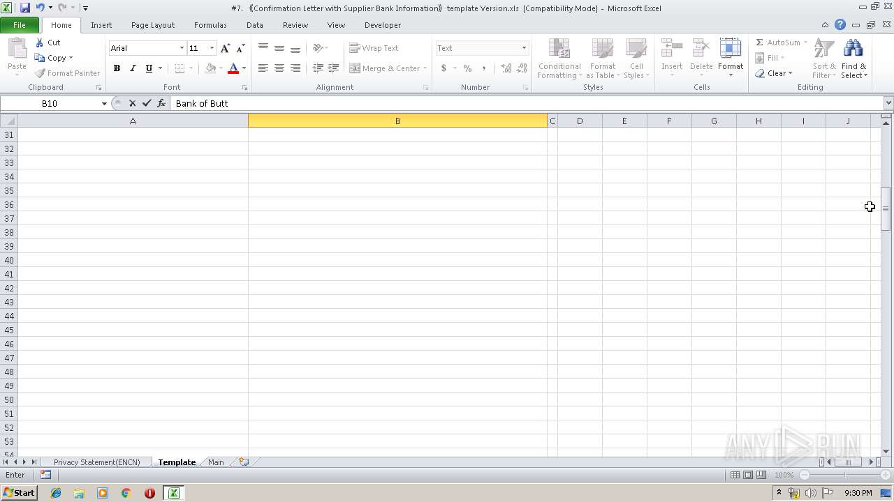Click Decrease Decimal icon
The height and width of the screenshot is (502, 894).
click(522, 68)
